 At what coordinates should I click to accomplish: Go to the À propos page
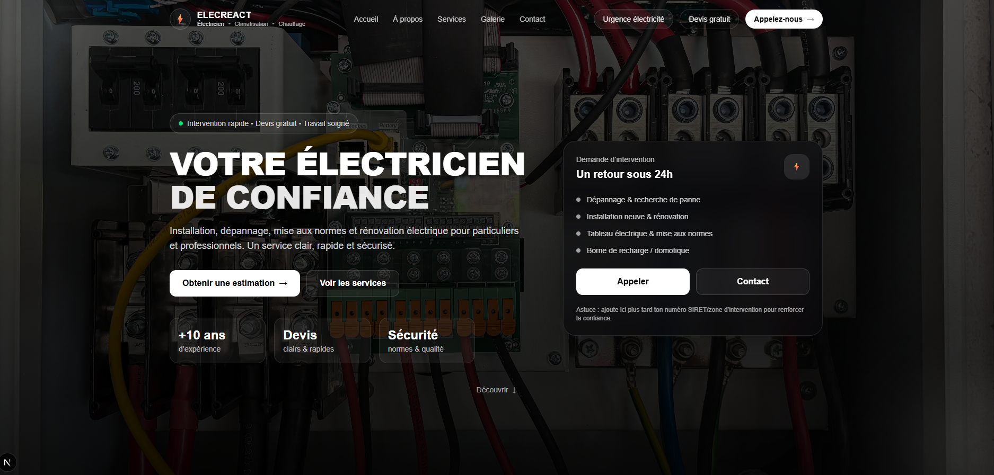[407, 19]
